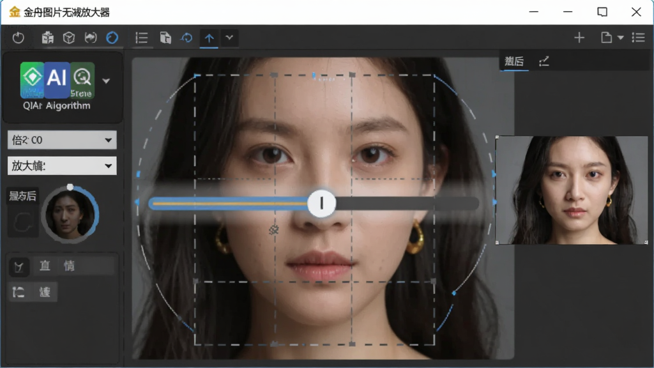
Task: Close the 金舟 application window
Action: (x=636, y=12)
